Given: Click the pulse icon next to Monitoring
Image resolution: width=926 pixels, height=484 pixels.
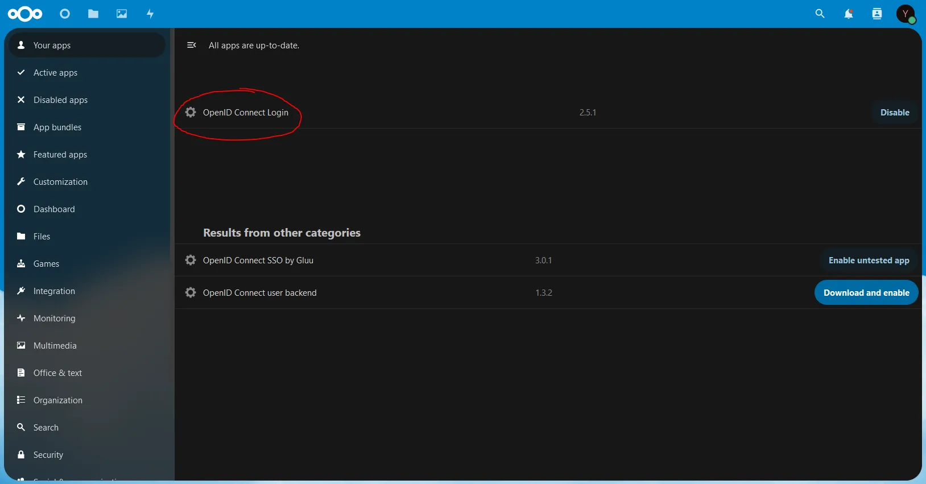Looking at the screenshot, I should pos(21,318).
